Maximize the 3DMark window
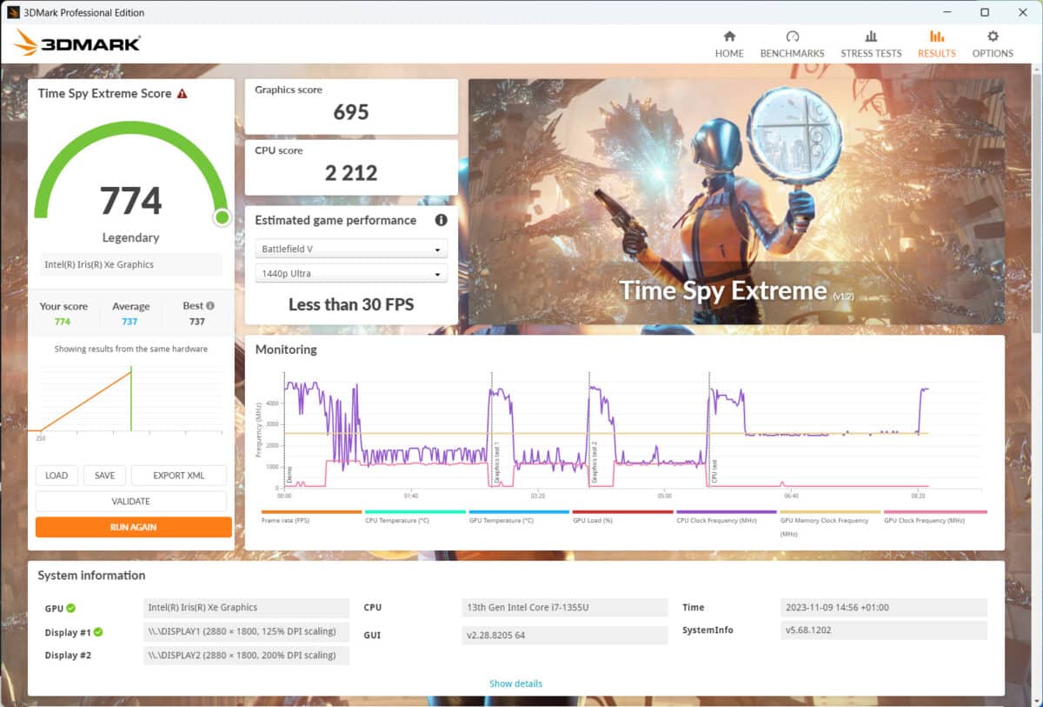 pyautogui.click(x=984, y=12)
